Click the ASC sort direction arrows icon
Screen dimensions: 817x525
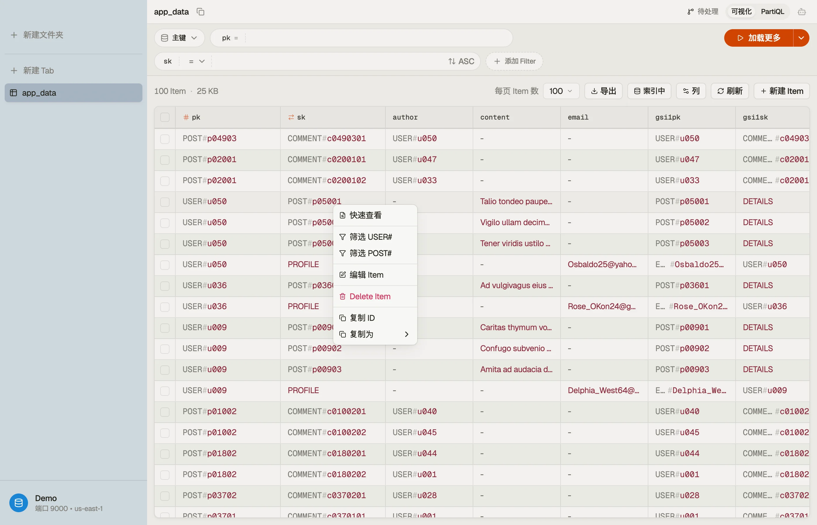[452, 61]
